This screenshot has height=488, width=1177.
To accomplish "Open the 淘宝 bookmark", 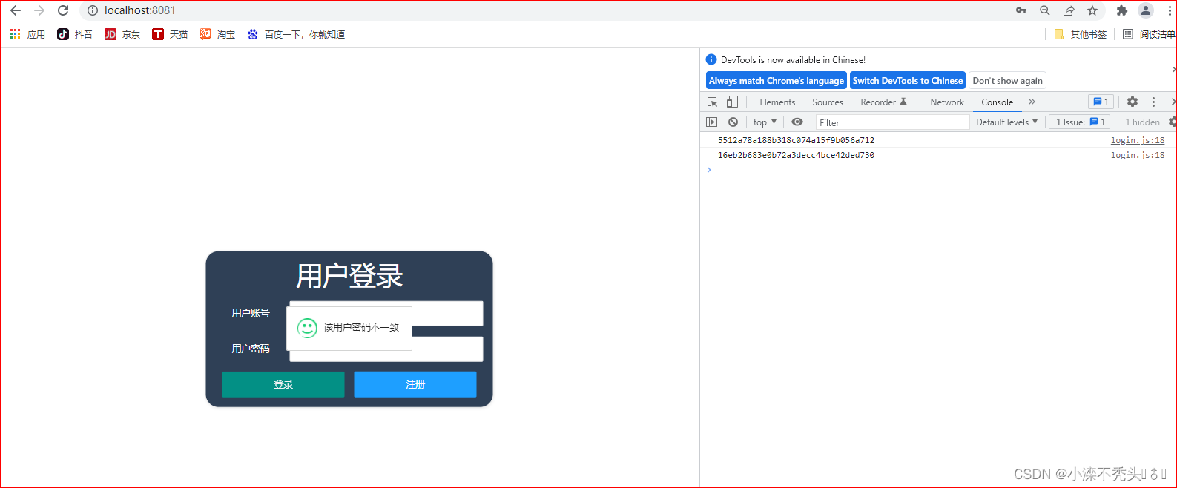I will tap(217, 34).
